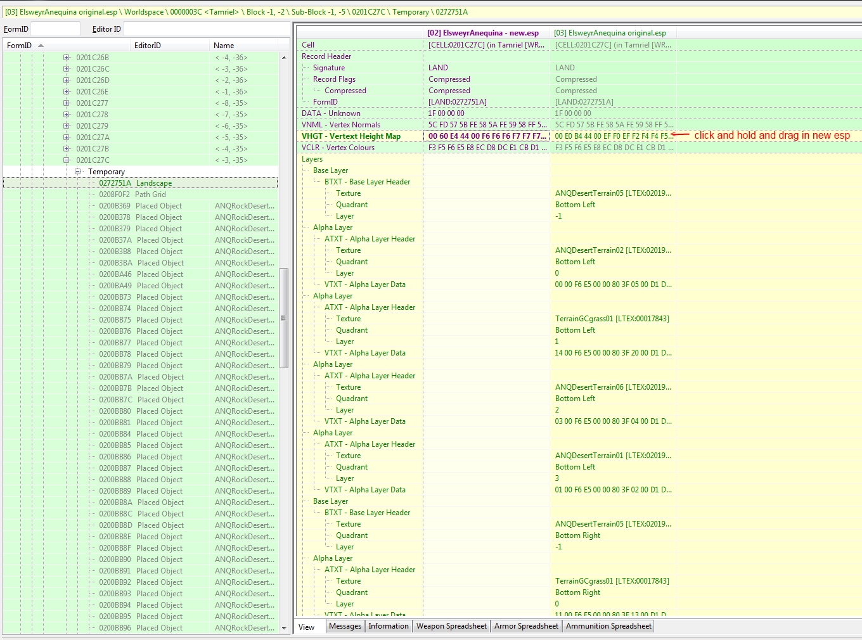Image resolution: width=862 pixels, height=640 pixels.
Task: Expand the 0201C277 cell node
Action: 66,103
